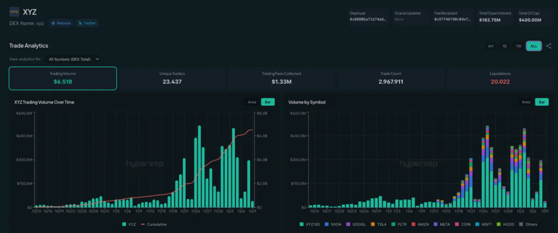Open the Website link

[61, 23]
